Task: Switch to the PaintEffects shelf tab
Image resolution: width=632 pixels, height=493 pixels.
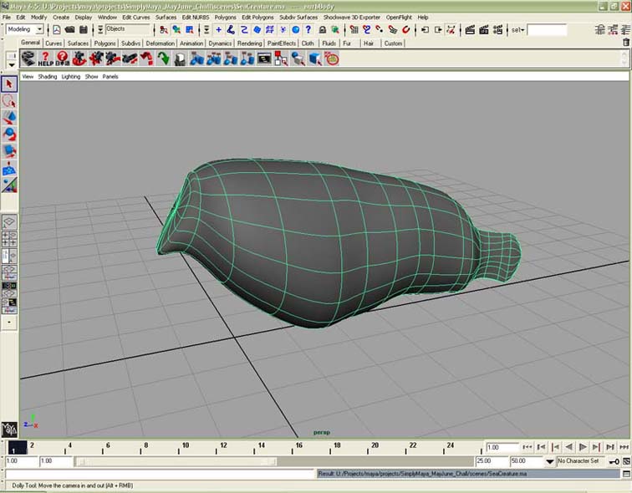Action: [282, 43]
